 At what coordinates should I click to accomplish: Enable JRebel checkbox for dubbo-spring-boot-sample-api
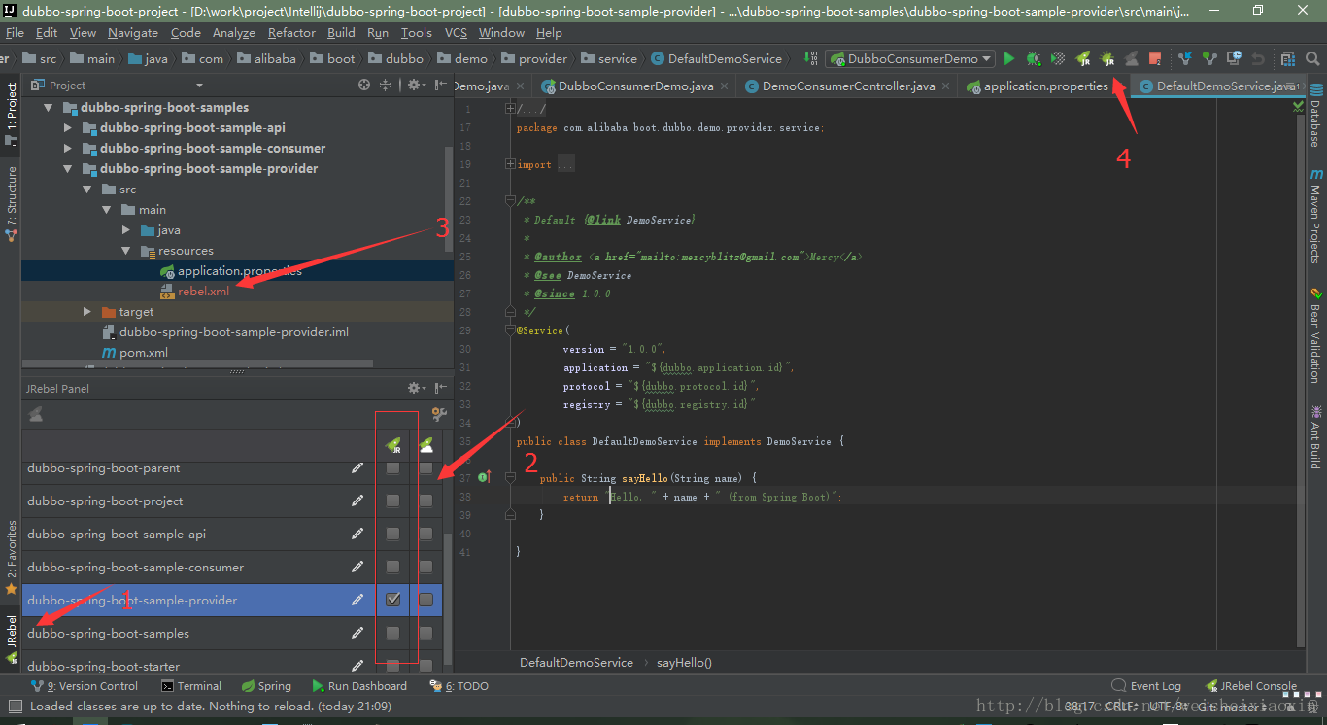pos(392,535)
